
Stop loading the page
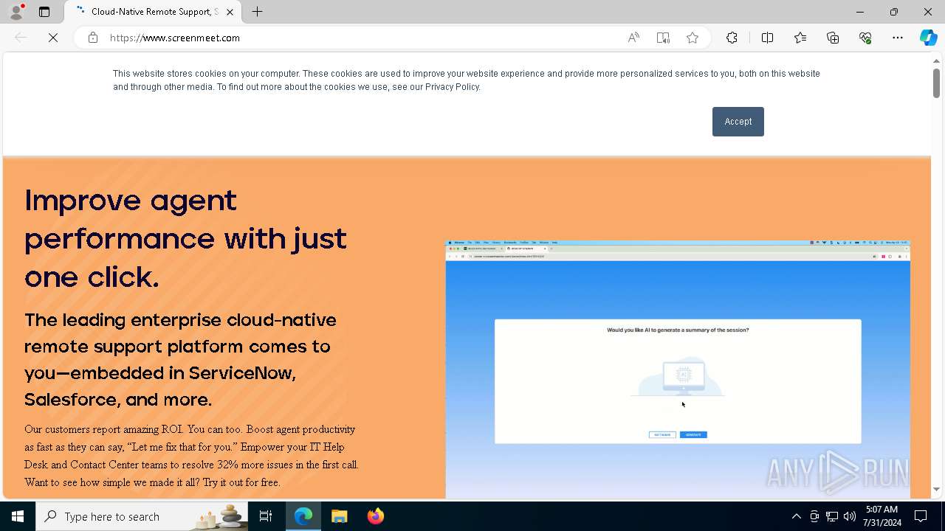coord(53,38)
